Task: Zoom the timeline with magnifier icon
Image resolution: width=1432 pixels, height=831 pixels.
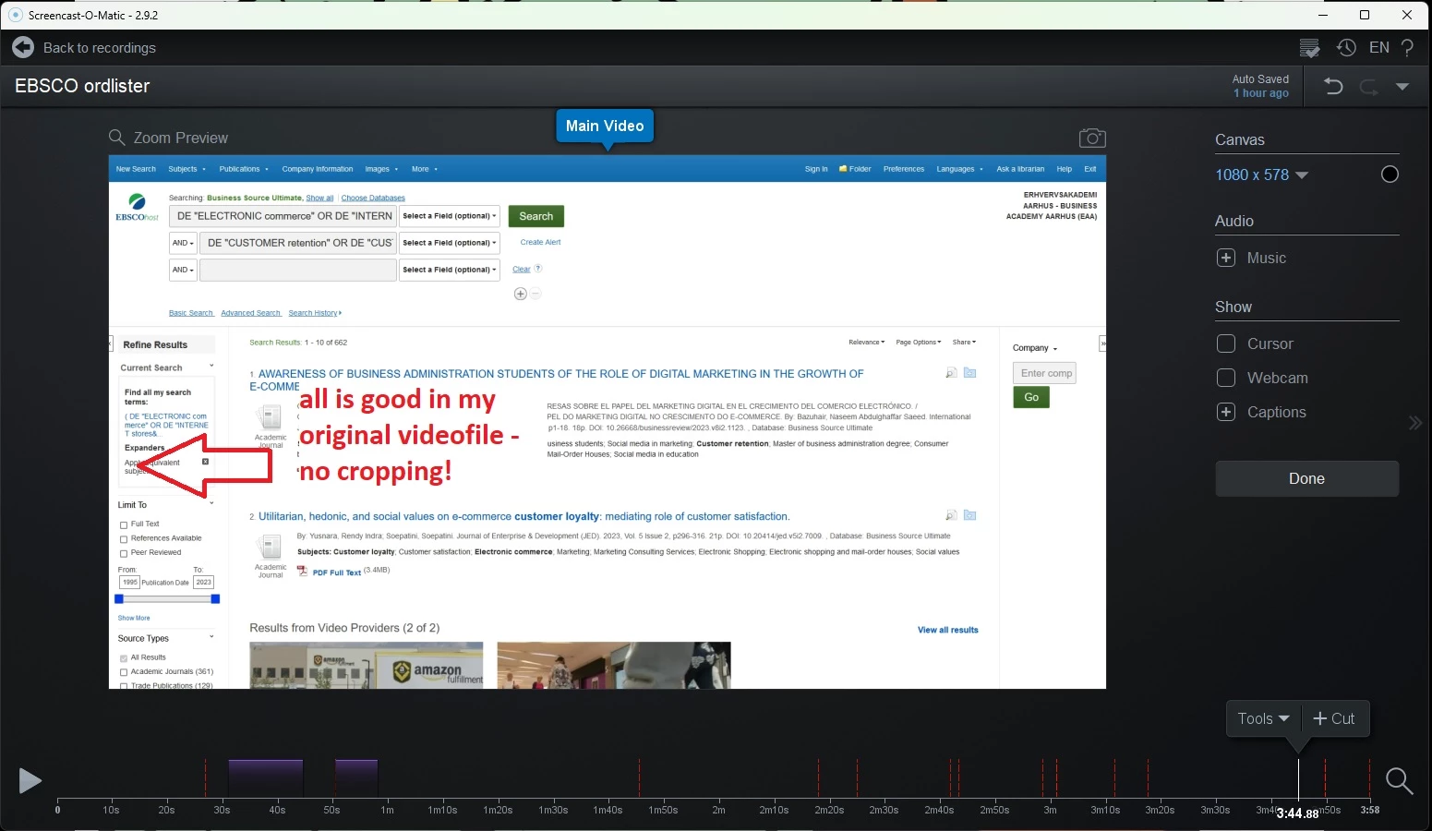Action: pyautogui.click(x=1400, y=781)
